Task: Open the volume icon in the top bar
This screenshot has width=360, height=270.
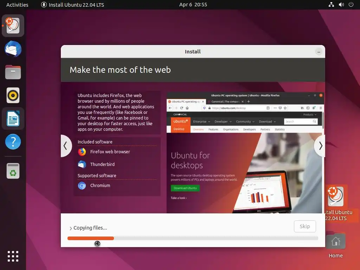Action: pyautogui.click(x=341, y=5)
